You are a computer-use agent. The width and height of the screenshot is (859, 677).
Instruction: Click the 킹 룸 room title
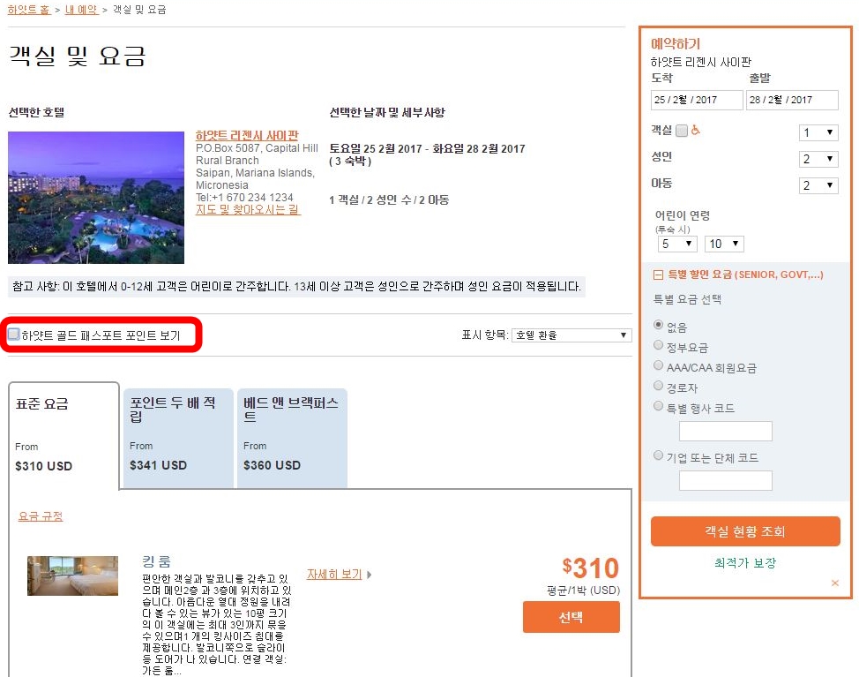tap(156, 560)
